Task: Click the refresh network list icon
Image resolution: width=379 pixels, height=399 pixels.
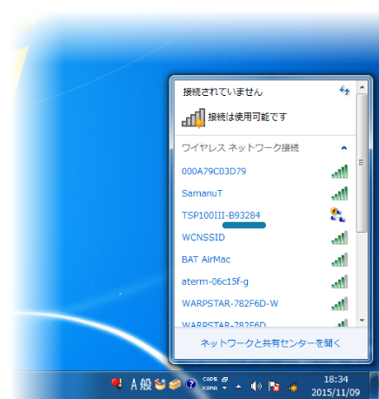Action: pos(344,91)
